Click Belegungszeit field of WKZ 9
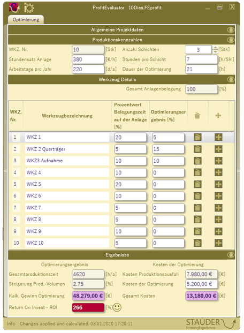Screen dimensions: 244x333 click(x=130, y=231)
